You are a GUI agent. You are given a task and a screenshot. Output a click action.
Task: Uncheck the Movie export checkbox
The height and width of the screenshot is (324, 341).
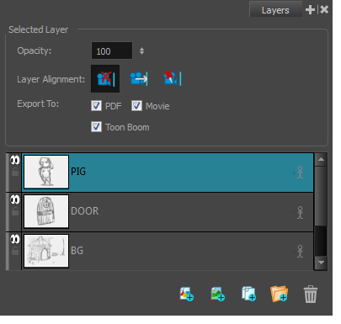tap(136, 106)
